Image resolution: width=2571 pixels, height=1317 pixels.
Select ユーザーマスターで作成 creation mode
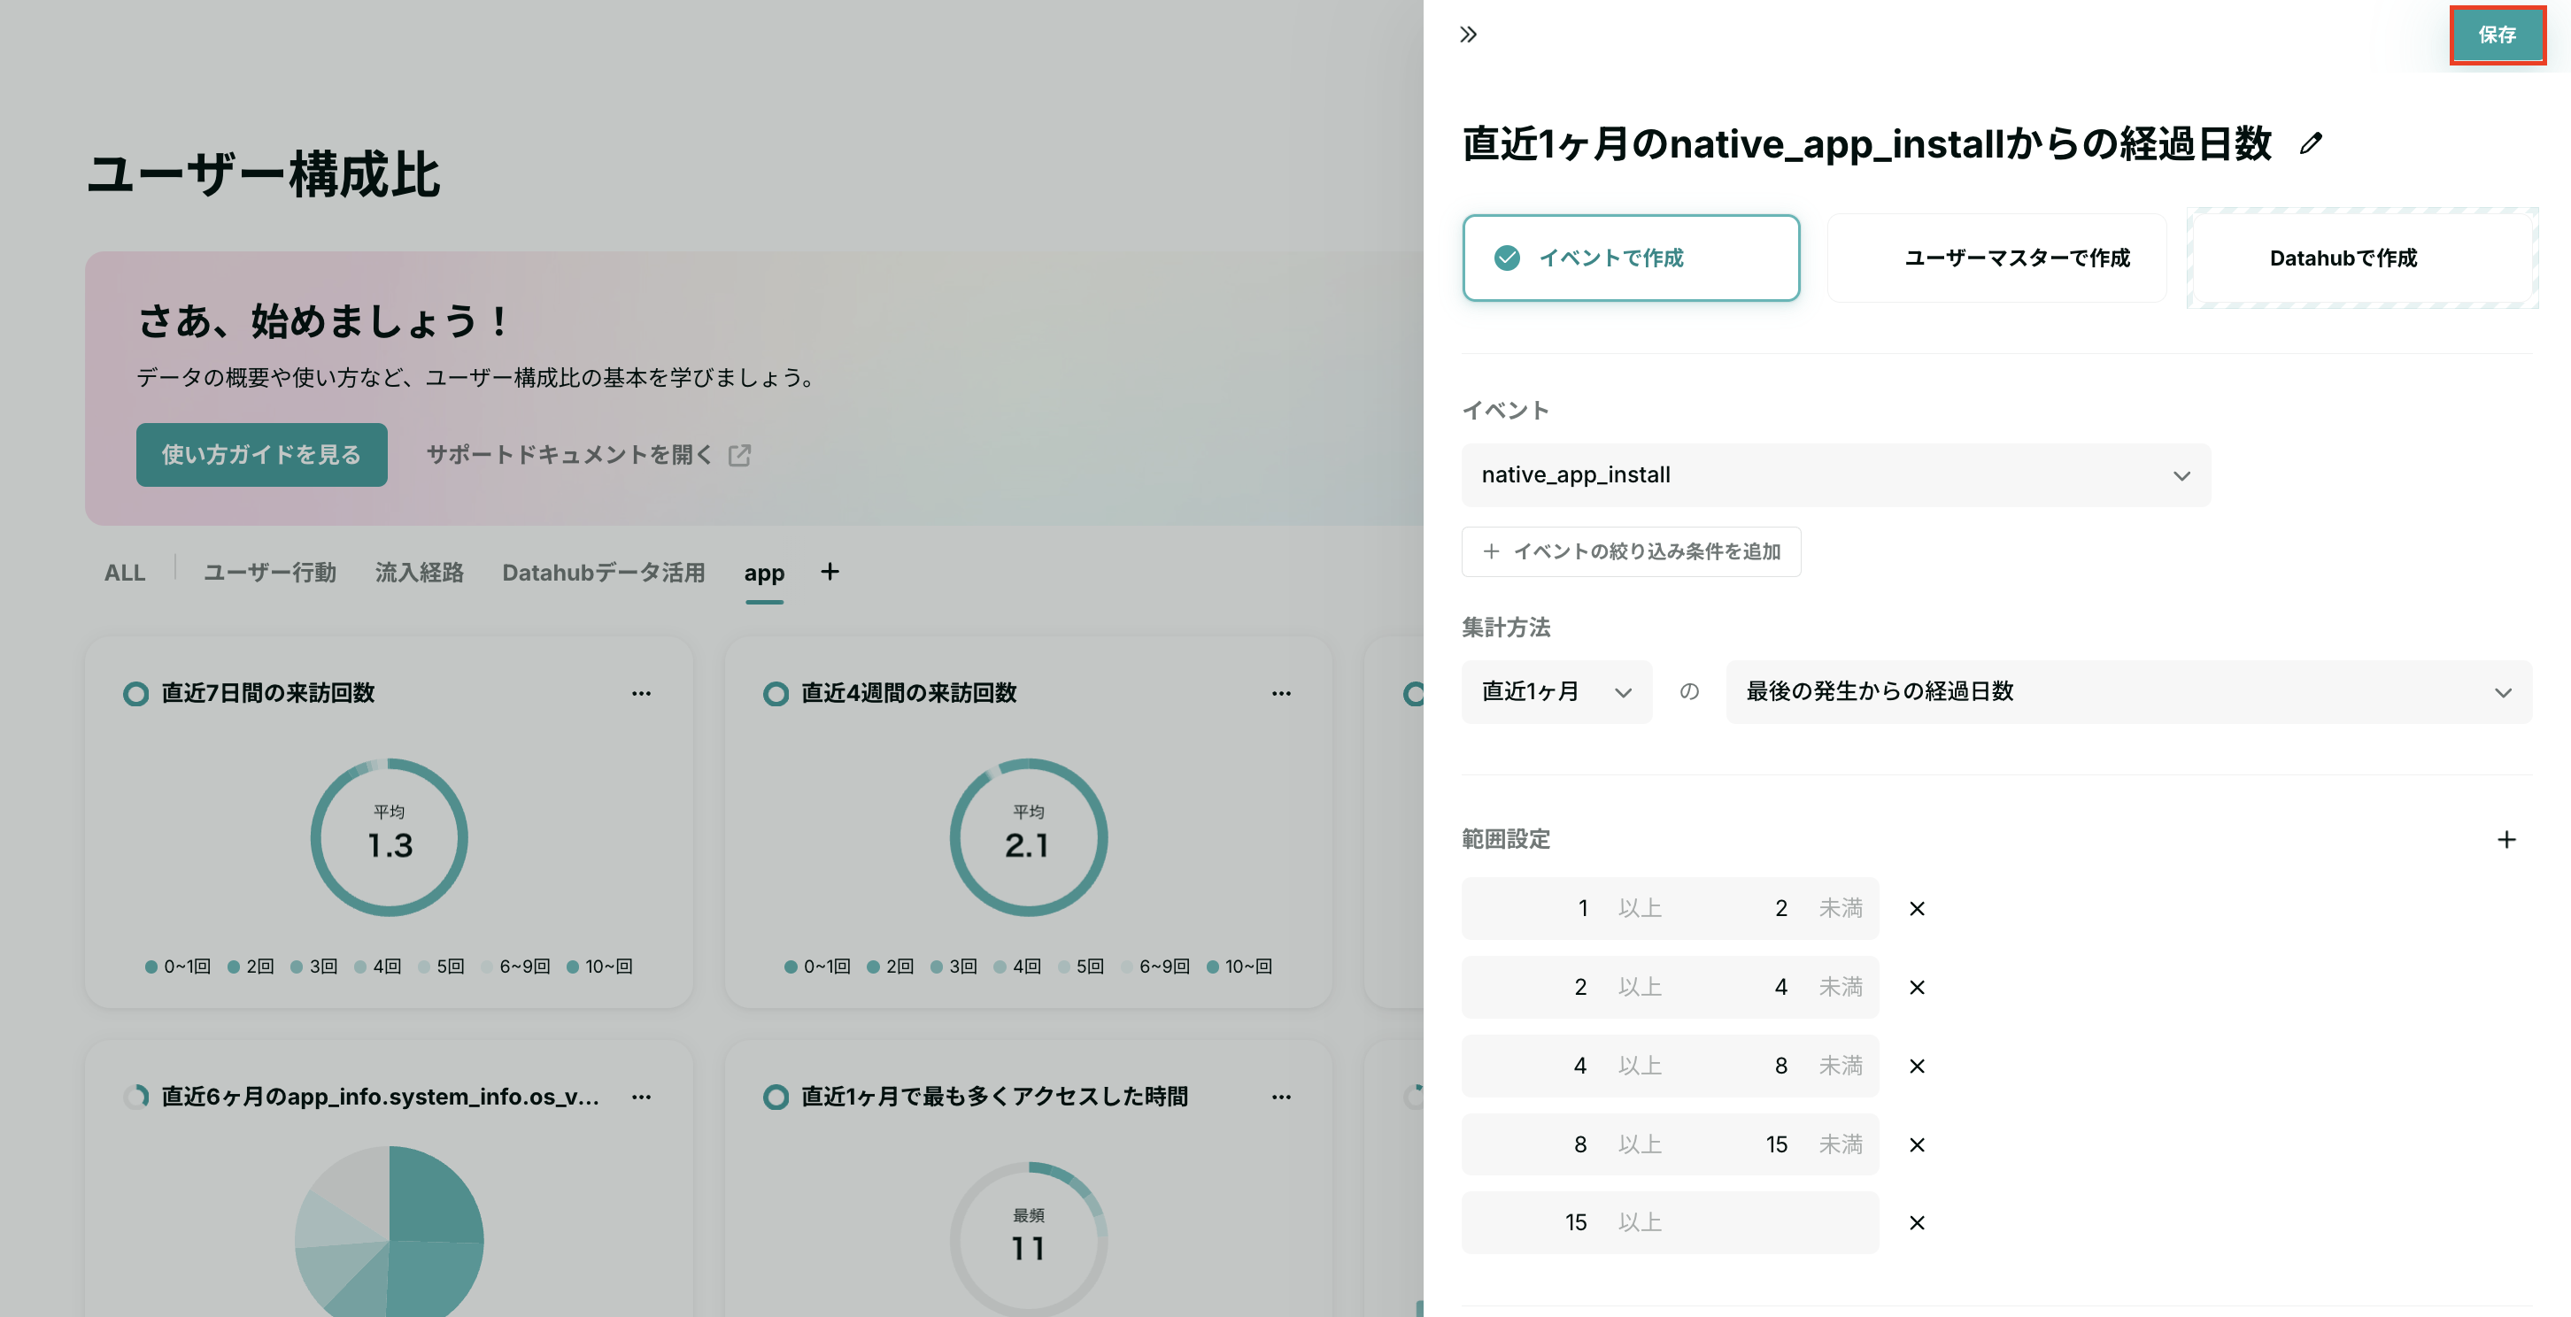pyautogui.click(x=1997, y=258)
